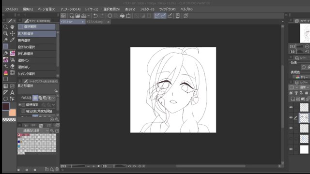Select the シュリンク選択 sub tool
Screen dimensions: 310x174
37,74
